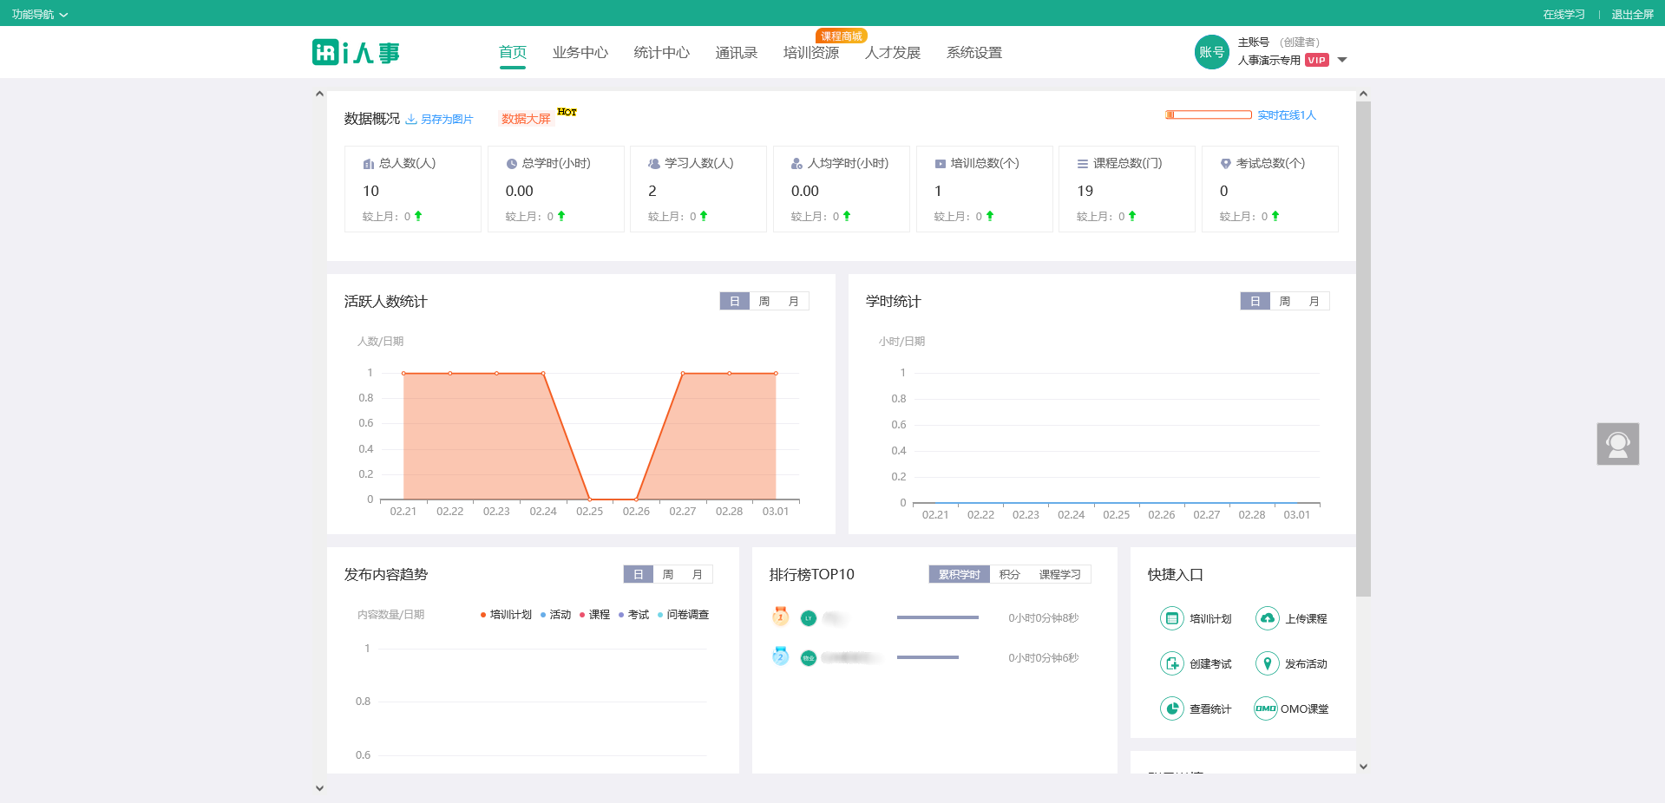Viewport: 1665px width, 803px height.
Task: Select the 创建考试 icon in quick entries
Action: pyautogui.click(x=1172, y=663)
